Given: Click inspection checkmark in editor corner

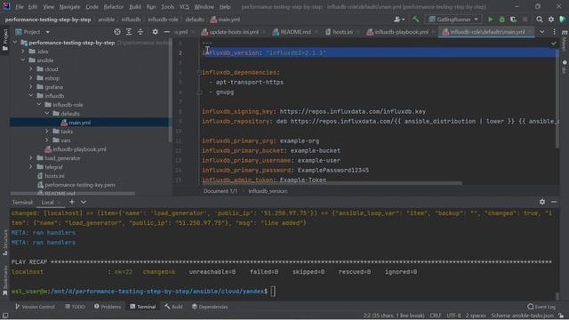Looking at the screenshot, I should (x=553, y=44).
